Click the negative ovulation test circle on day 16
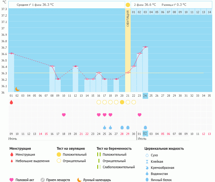Viewport: 215px width, 182px height. coord(99,102)
